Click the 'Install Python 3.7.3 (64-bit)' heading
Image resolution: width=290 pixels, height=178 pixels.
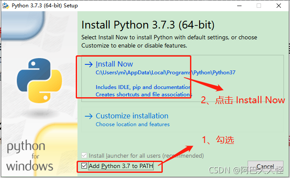tap(148, 25)
